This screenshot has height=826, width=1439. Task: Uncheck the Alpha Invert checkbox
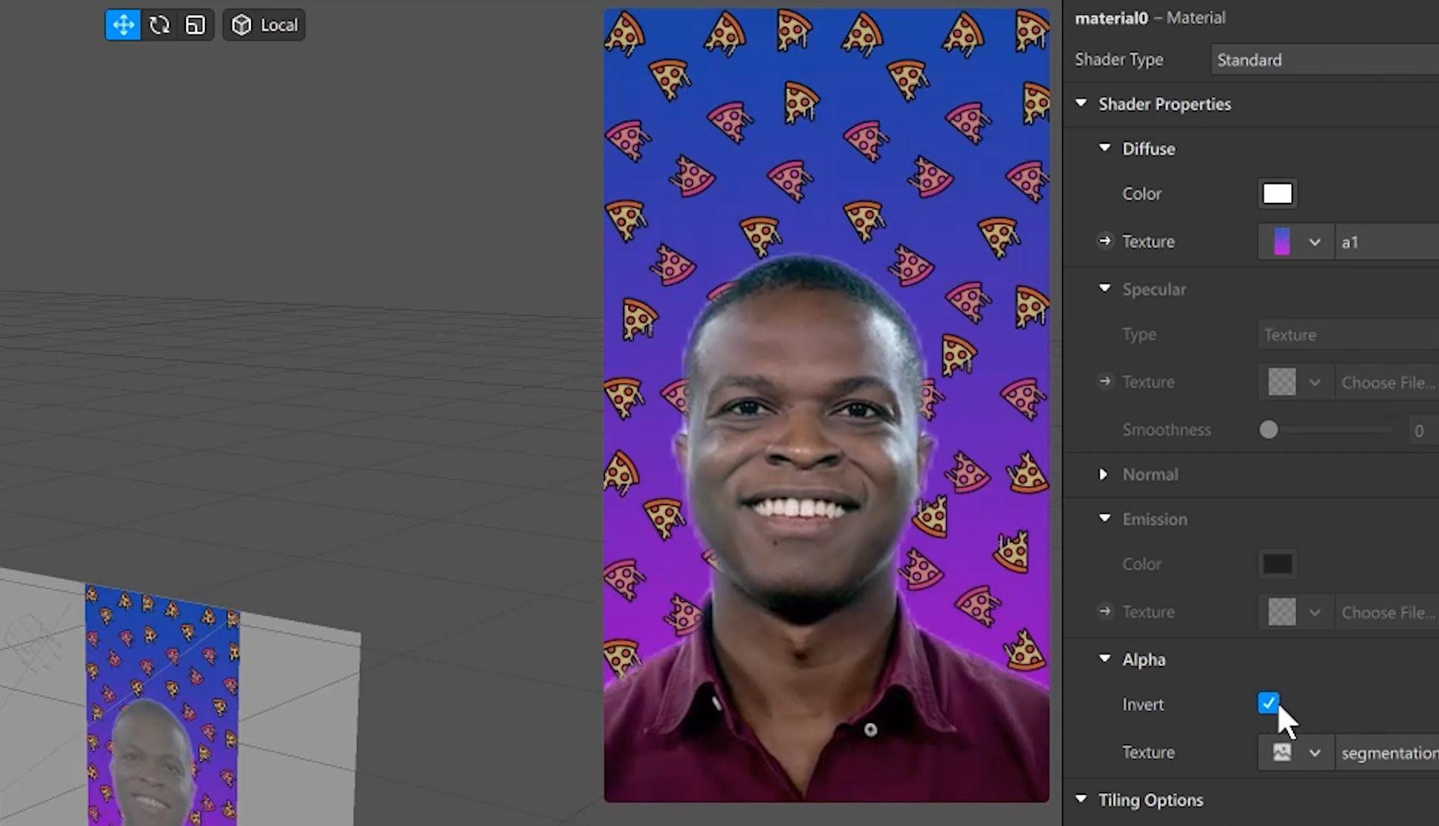(1268, 702)
